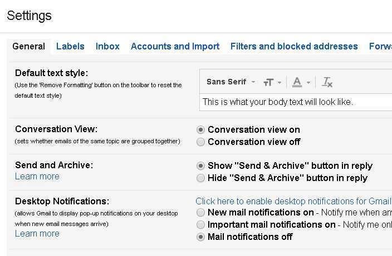Select Conversation view off
Image resolution: width=392 pixels, height=256 pixels.
coord(200,142)
